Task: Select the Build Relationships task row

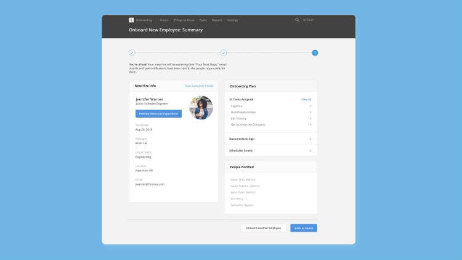Action: [270, 112]
